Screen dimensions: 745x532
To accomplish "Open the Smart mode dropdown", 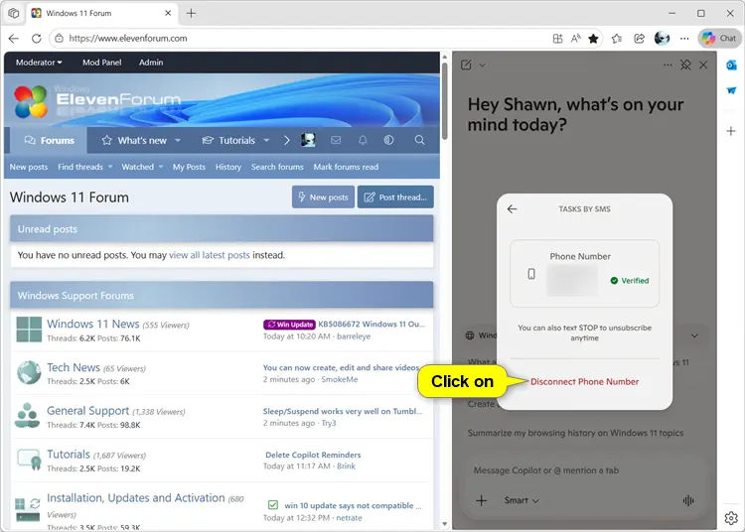I will coord(521,500).
